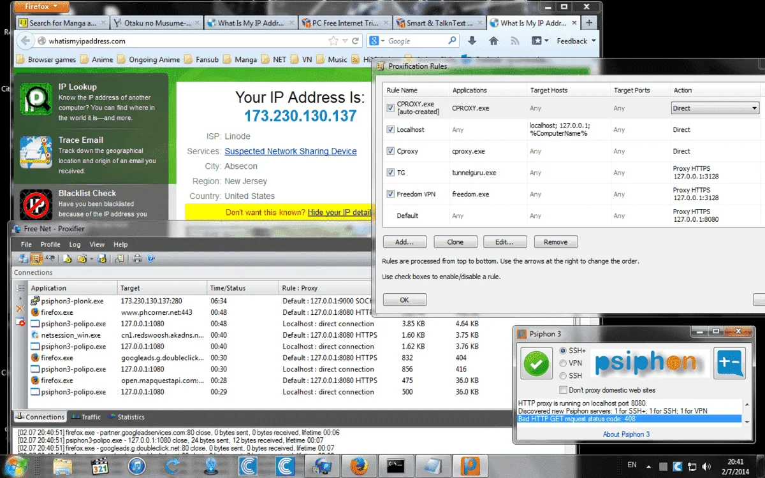Click the Proxification Rules toolbar icon in Proxifier
765x478 pixels.
coord(36,259)
